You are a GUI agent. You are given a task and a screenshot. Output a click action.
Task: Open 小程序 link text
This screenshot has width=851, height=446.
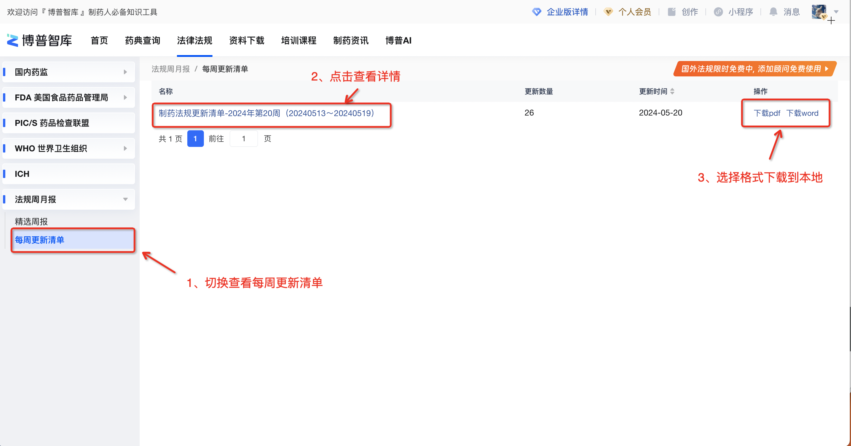pyautogui.click(x=741, y=12)
